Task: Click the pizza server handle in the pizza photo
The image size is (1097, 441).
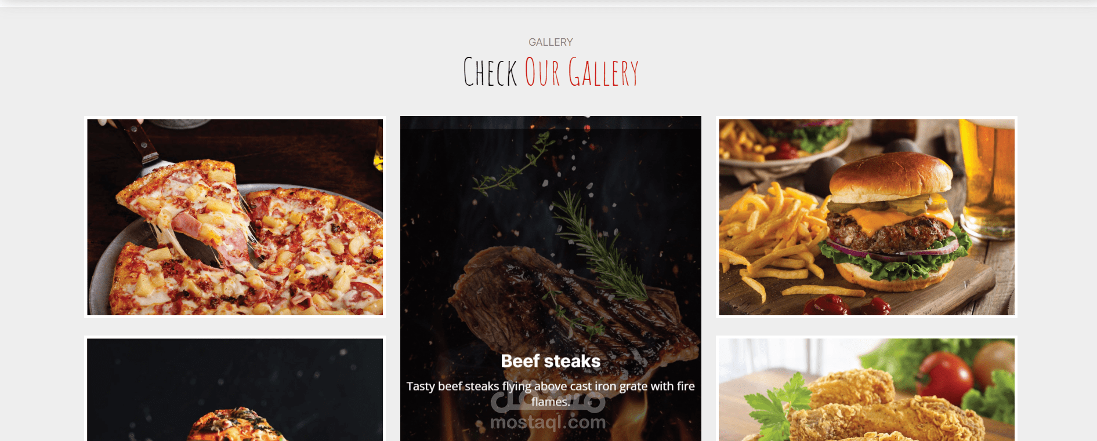Action: tap(139, 142)
